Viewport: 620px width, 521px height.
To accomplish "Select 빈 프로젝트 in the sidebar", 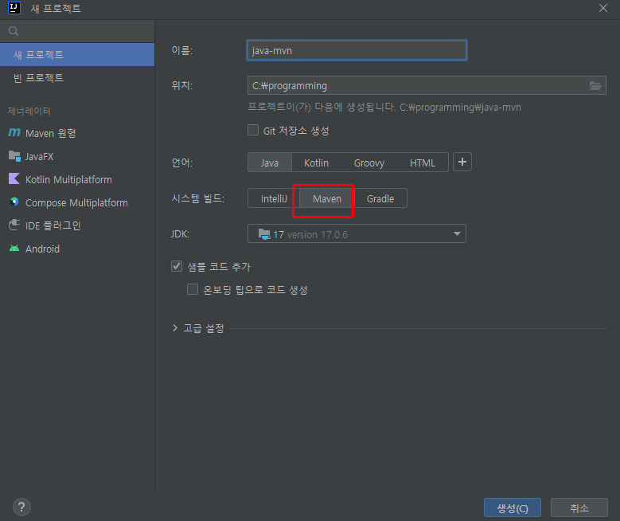I will (x=77, y=77).
